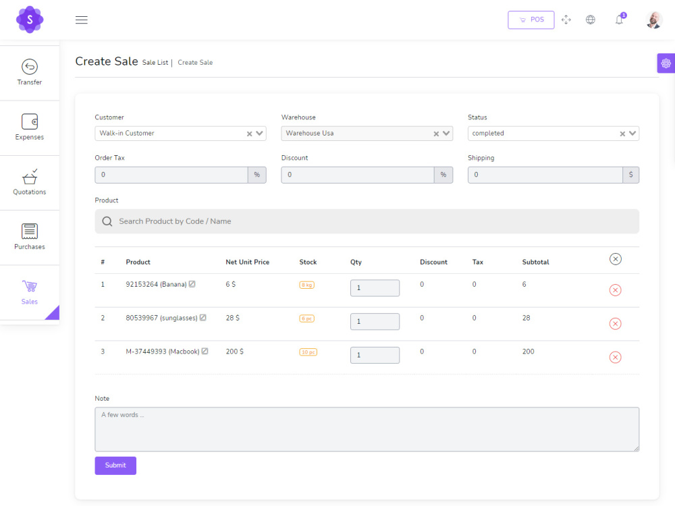This screenshot has height=506, width=675.
Task: Go to Quotations in the sidebar
Action: [30, 182]
